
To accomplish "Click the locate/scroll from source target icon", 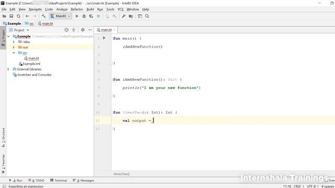I will click(66, 30).
